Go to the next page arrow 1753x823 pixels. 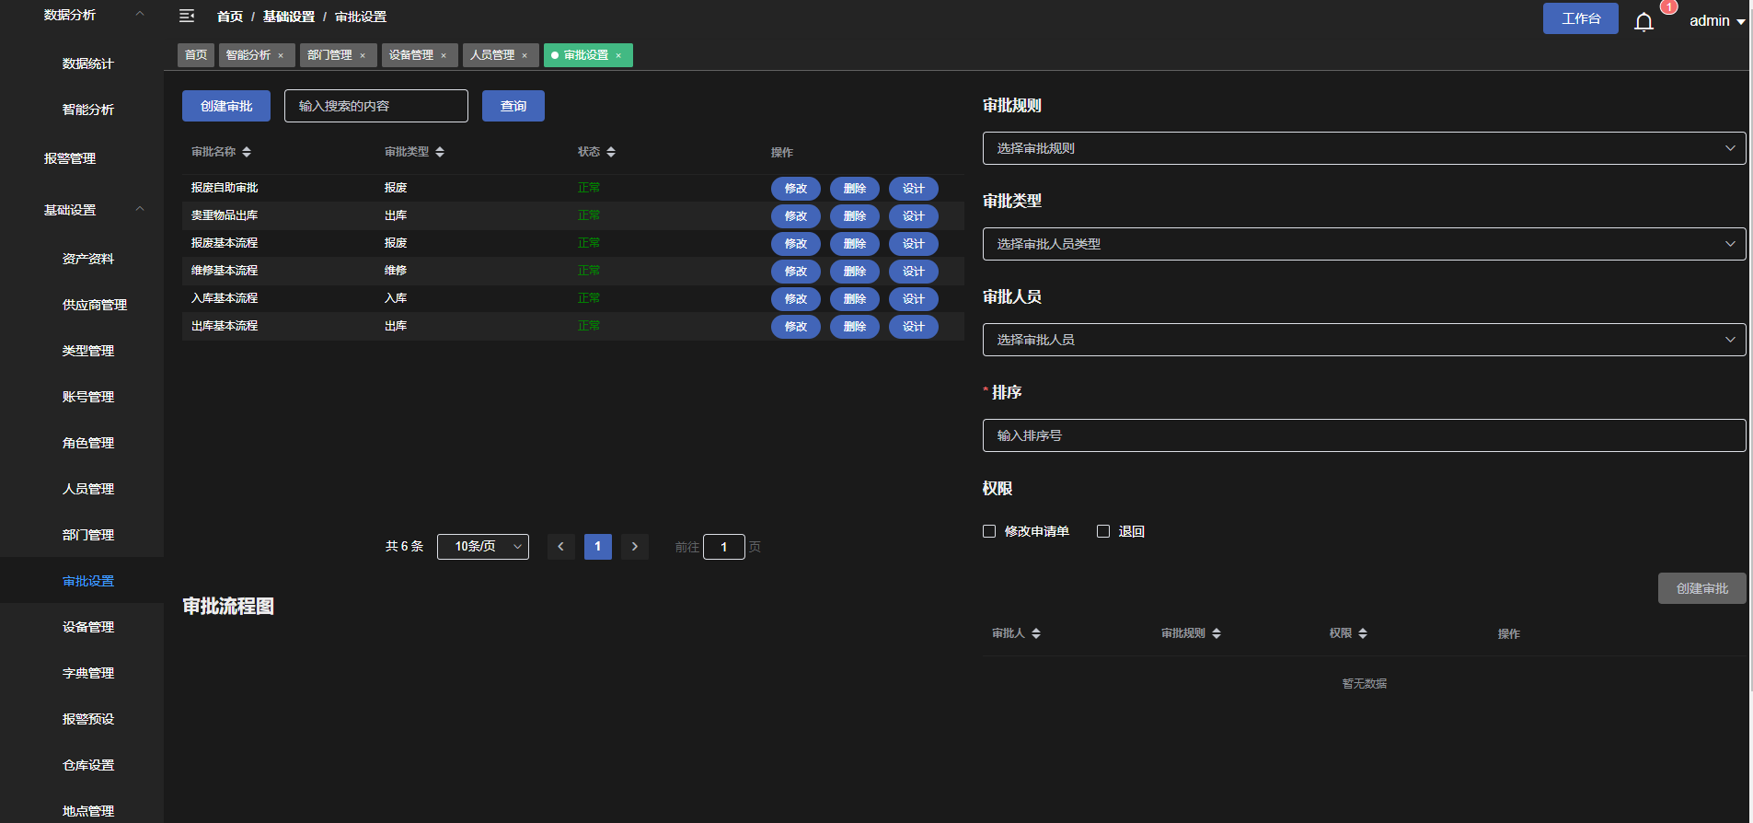pyautogui.click(x=635, y=547)
